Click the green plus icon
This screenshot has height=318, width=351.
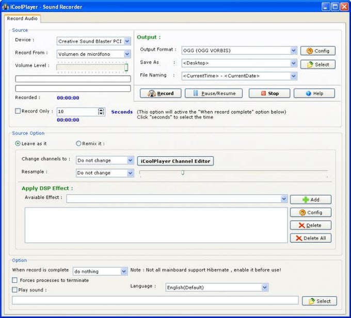point(306,200)
